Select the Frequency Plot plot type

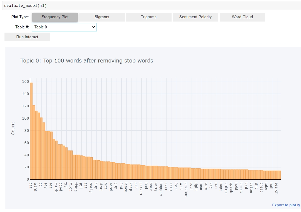pos(55,17)
